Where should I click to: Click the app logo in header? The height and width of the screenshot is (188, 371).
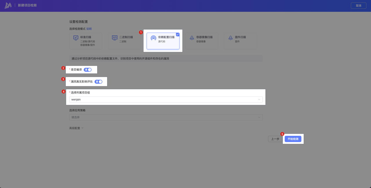pos(8,6)
